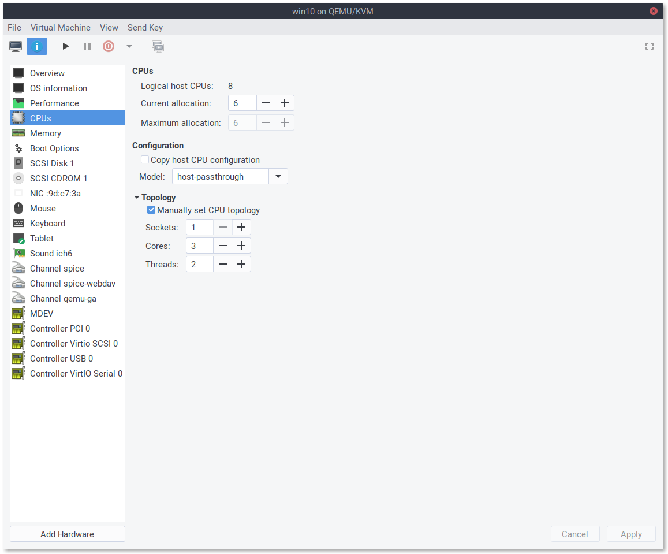Select Sound ich6 entry
This screenshot has width=668, height=554.
[x=68, y=254]
